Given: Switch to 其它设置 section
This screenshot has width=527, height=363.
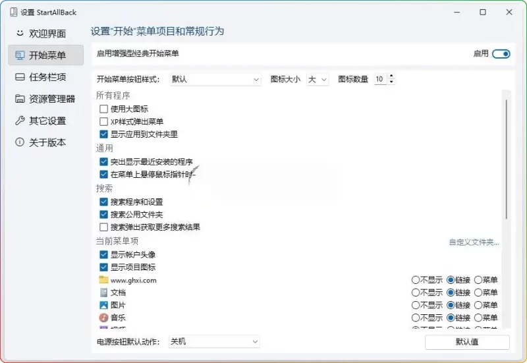Looking at the screenshot, I should (45, 121).
